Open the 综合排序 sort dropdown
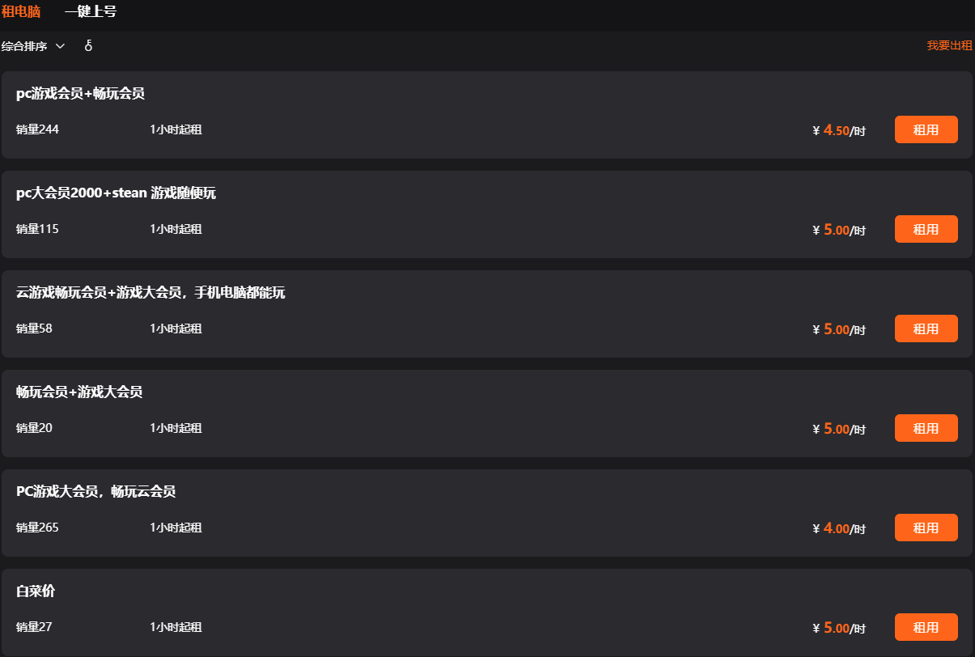The height and width of the screenshot is (657, 975). coord(33,46)
